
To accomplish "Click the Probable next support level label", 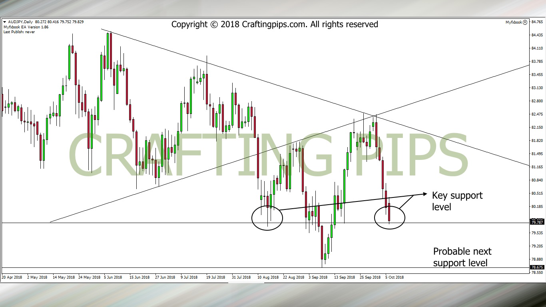I will pyautogui.click(x=462, y=257).
